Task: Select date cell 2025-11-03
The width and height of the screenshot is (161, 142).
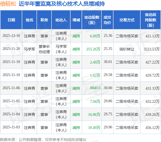Action: tap(11, 127)
